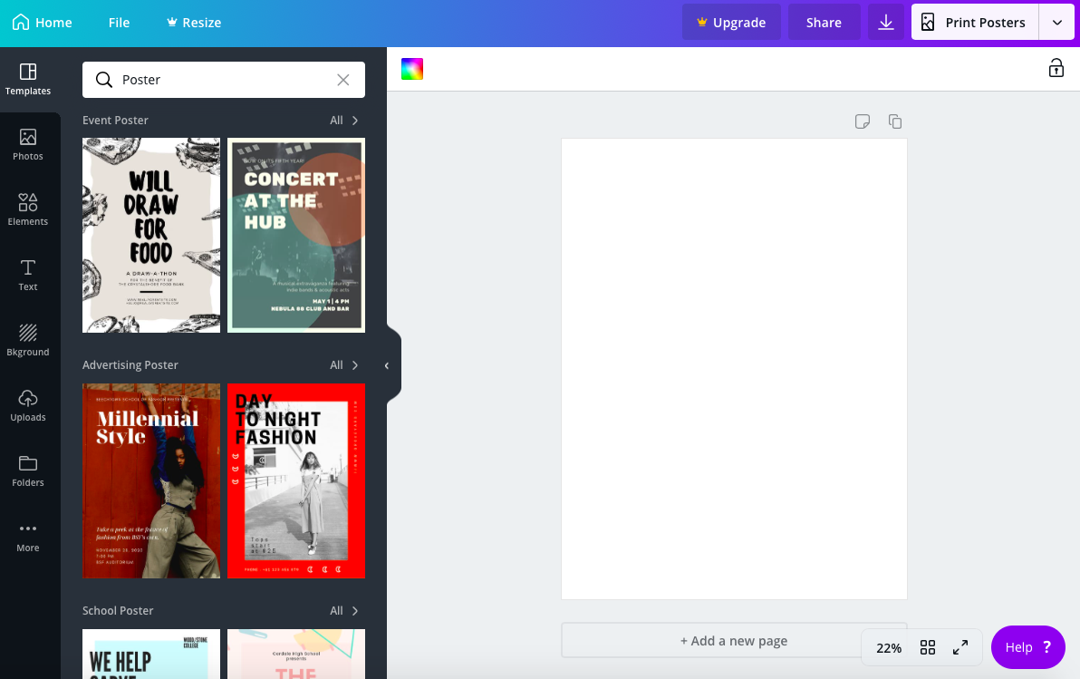Viewport: 1080px width, 679px height.
Task: View all Event Poster templates
Action: (344, 120)
